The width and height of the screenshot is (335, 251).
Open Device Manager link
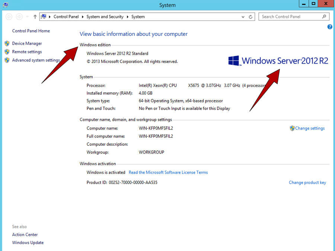point(27,44)
